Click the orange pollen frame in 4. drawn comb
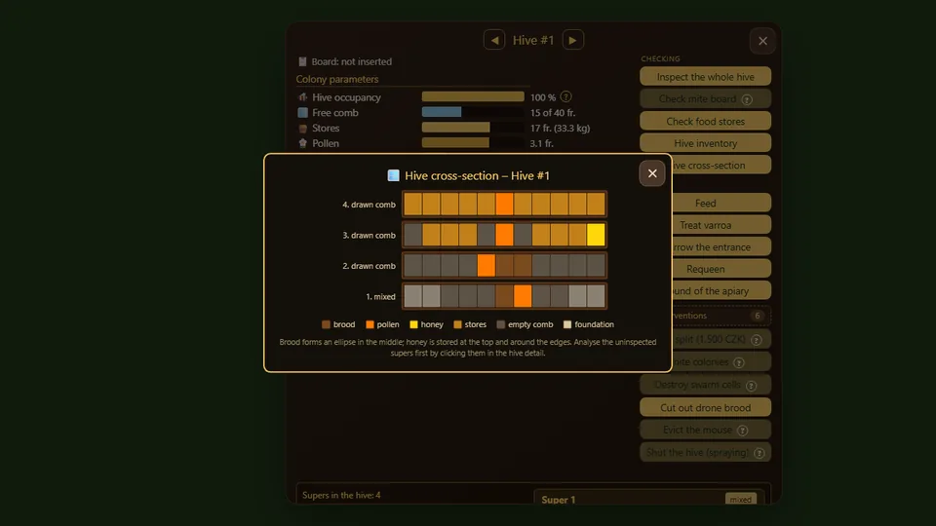936x526 pixels. point(504,204)
